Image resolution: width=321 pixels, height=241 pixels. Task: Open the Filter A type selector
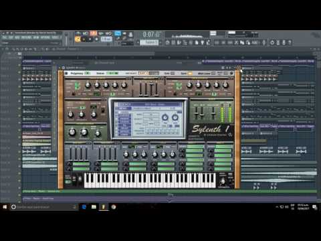[94, 106]
